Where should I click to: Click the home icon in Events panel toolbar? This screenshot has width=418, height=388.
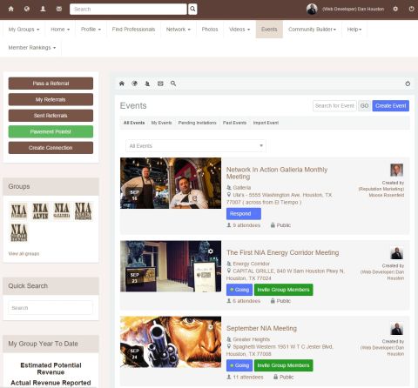pyautogui.click(x=122, y=84)
